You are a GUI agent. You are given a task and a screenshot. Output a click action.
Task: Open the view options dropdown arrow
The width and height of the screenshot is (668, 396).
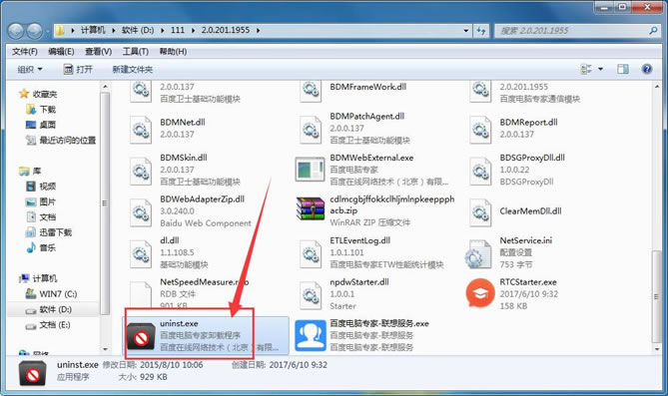pyautogui.click(x=601, y=69)
